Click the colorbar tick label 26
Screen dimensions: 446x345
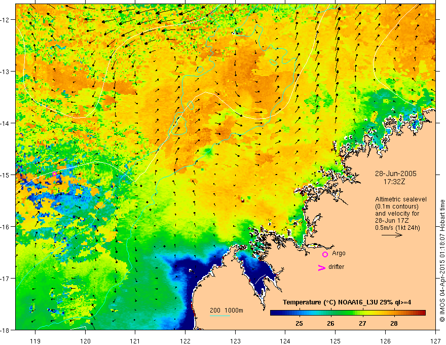tap(330, 323)
